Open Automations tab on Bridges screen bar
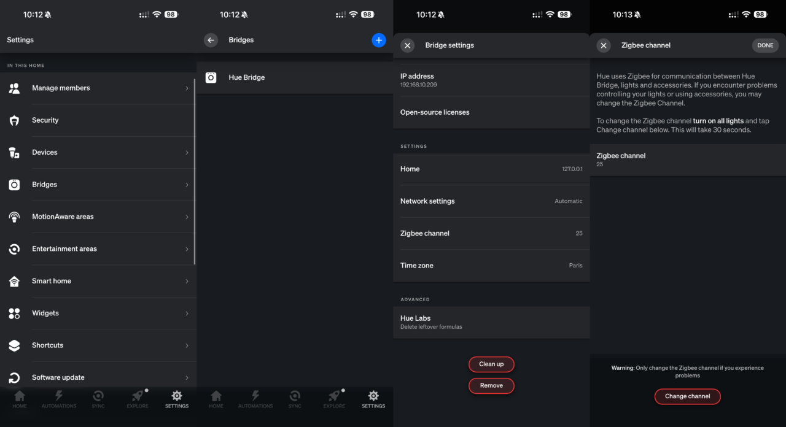 (255, 399)
